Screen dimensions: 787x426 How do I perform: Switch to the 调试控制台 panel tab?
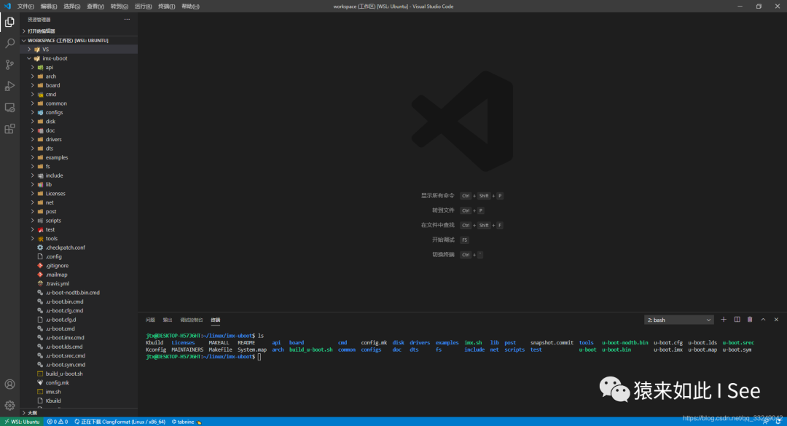(191, 320)
